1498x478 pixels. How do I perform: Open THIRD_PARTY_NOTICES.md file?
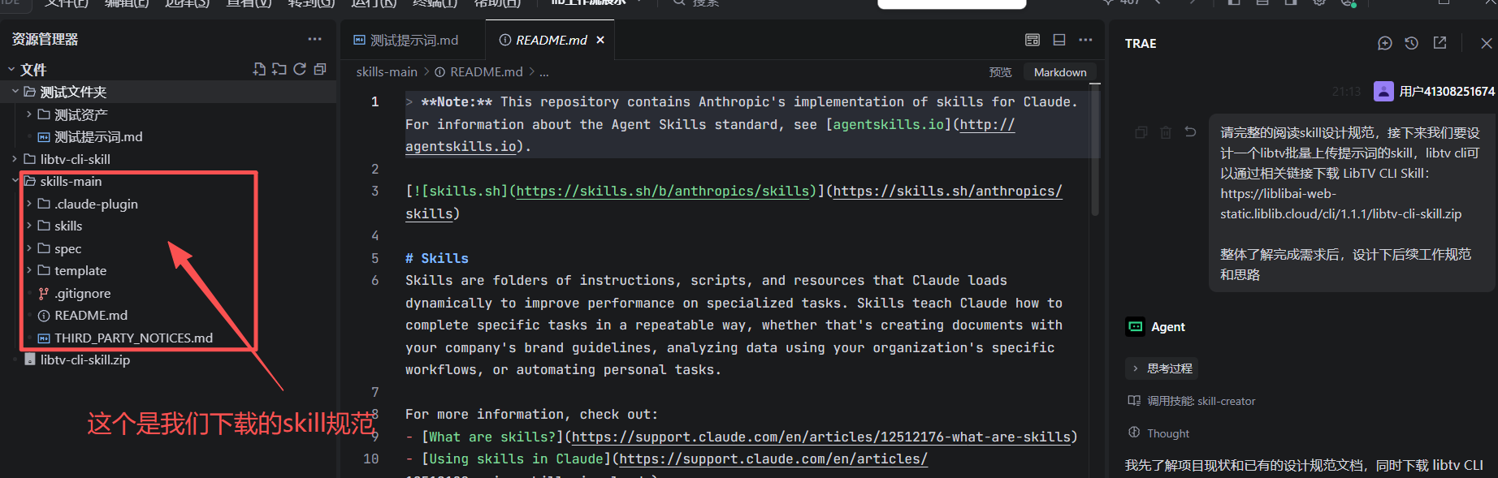tap(133, 338)
